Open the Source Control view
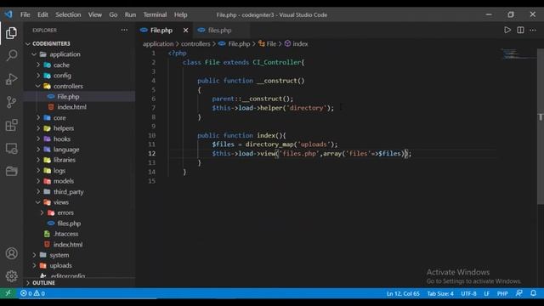544x306 pixels. (x=11, y=102)
